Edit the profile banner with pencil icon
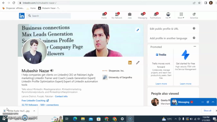The width and height of the screenshot is (217, 122). click(x=138, y=30)
